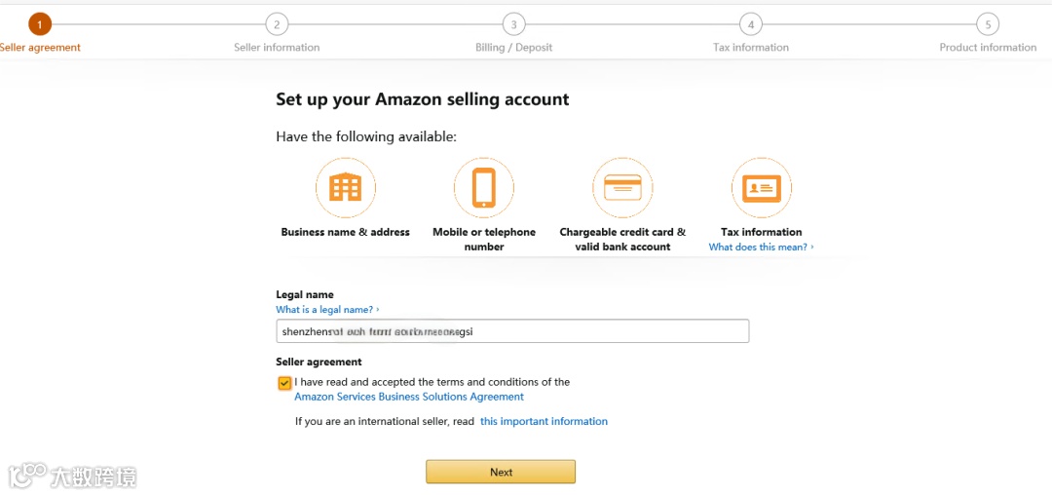
Task: Go to Billing / Deposit step label
Action: click(513, 48)
